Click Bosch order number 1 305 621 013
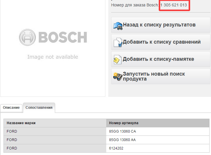The width and height of the screenshot is (211, 155). (x=174, y=5)
